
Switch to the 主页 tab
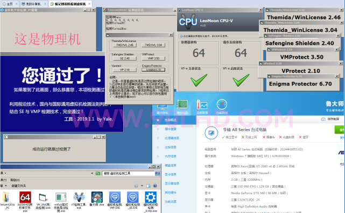click(x=10, y=4)
